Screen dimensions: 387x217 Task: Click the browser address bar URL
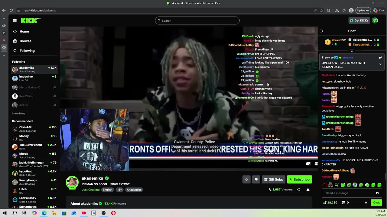(39, 10)
